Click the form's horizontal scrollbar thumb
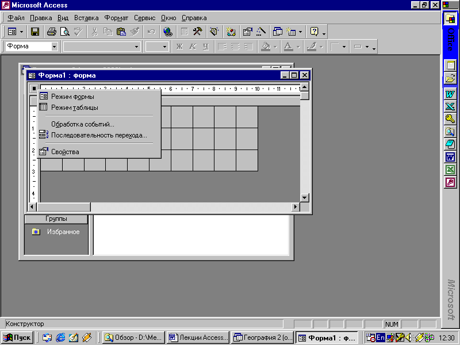Viewport: 460px width, 345px height. pos(64,207)
